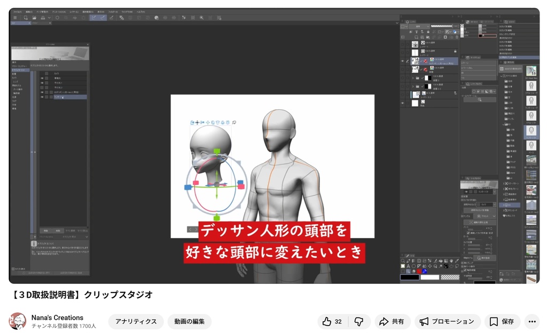Viewport: 547px width, 333px height.
Task: Click the Save icon in the top toolbar
Action: click(43, 18)
